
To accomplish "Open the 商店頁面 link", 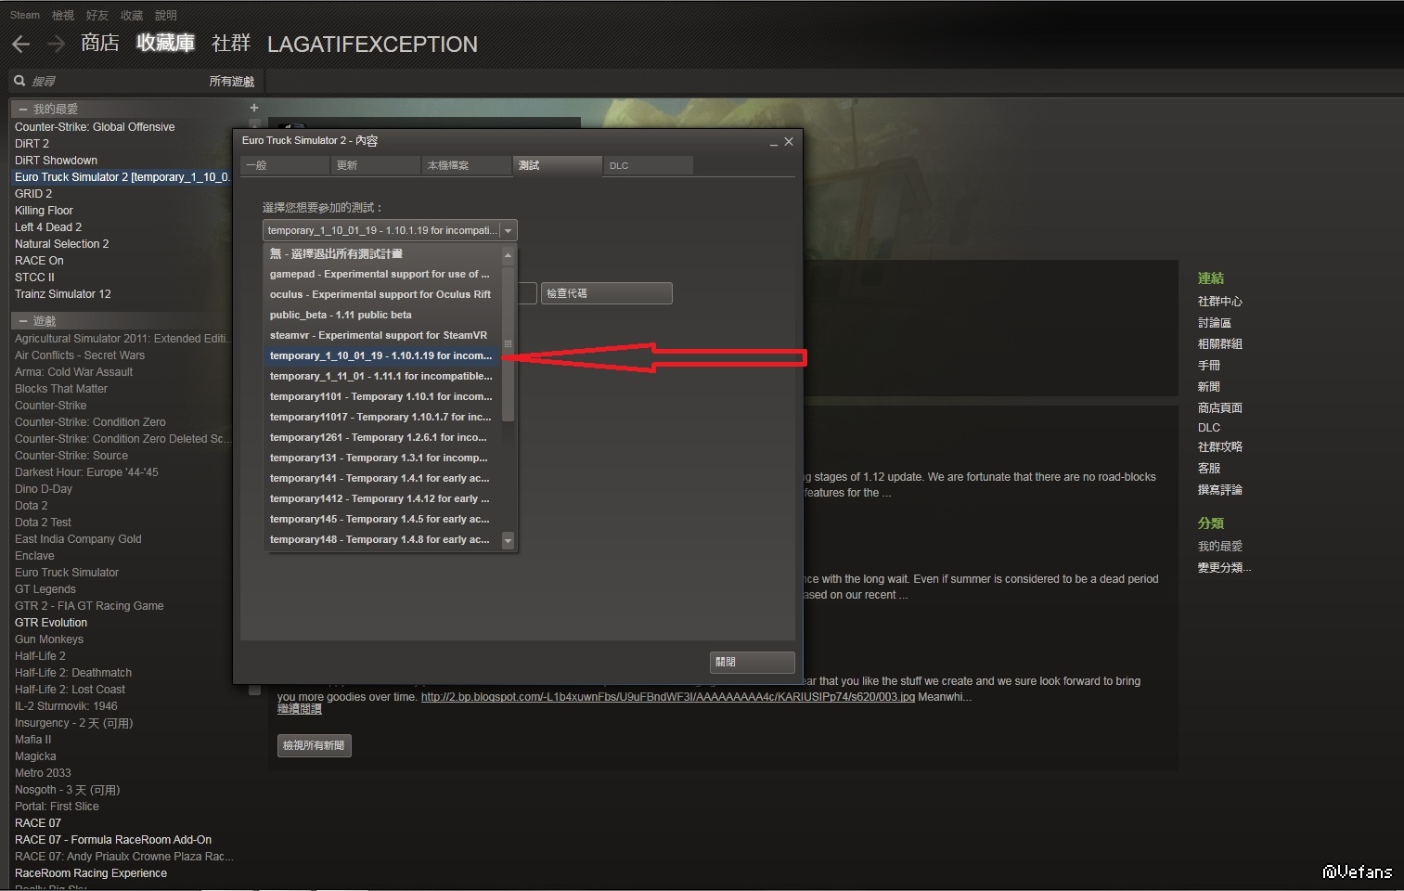I will [x=1220, y=408].
